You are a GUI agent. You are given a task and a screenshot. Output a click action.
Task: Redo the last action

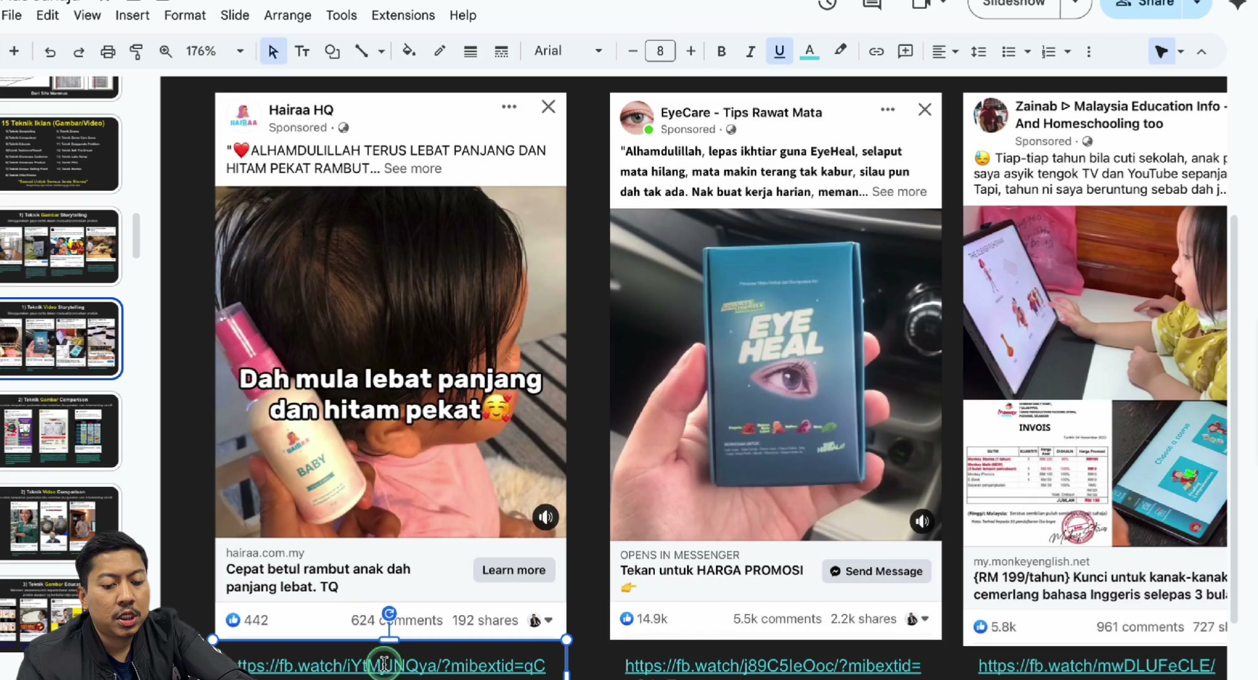[x=79, y=52]
